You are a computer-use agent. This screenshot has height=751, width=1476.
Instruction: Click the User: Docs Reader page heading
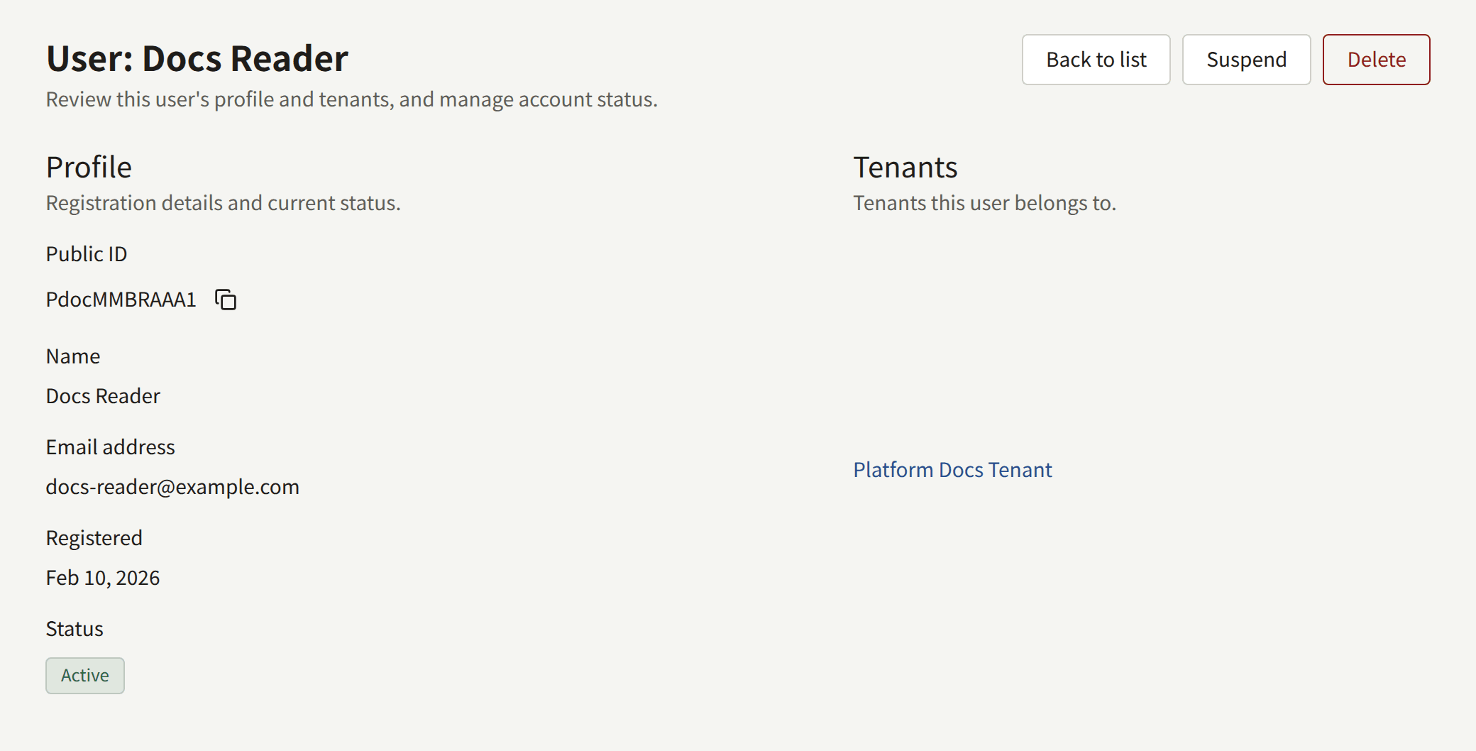click(x=197, y=58)
